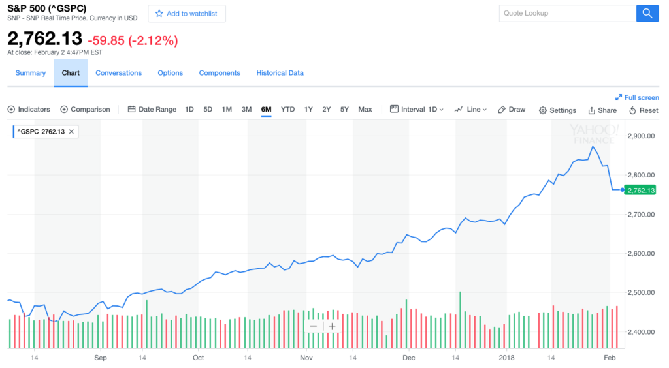Expand the Line chart type dropdown
This screenshot has width=669, height=368.
pyautogui.click(x=470, y=110)
